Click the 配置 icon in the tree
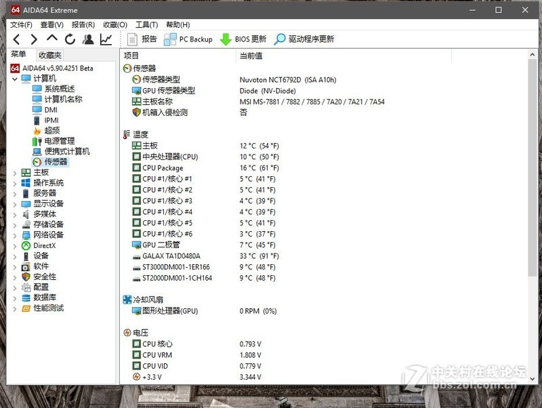Image resolution: width=542 pixels, height=408 pixels. [26, 287]
